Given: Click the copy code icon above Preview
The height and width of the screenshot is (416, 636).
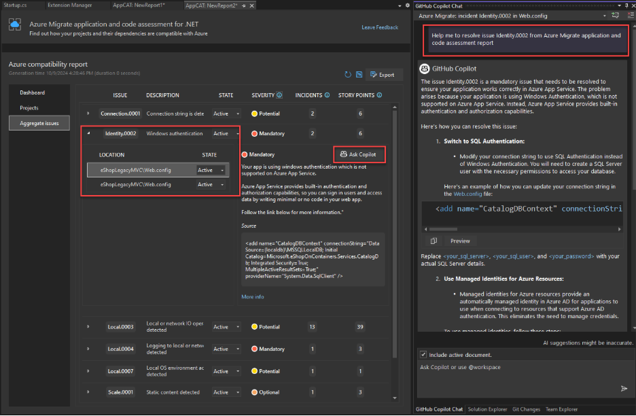Looking at the screenshot, I should [x=433, y=240].
